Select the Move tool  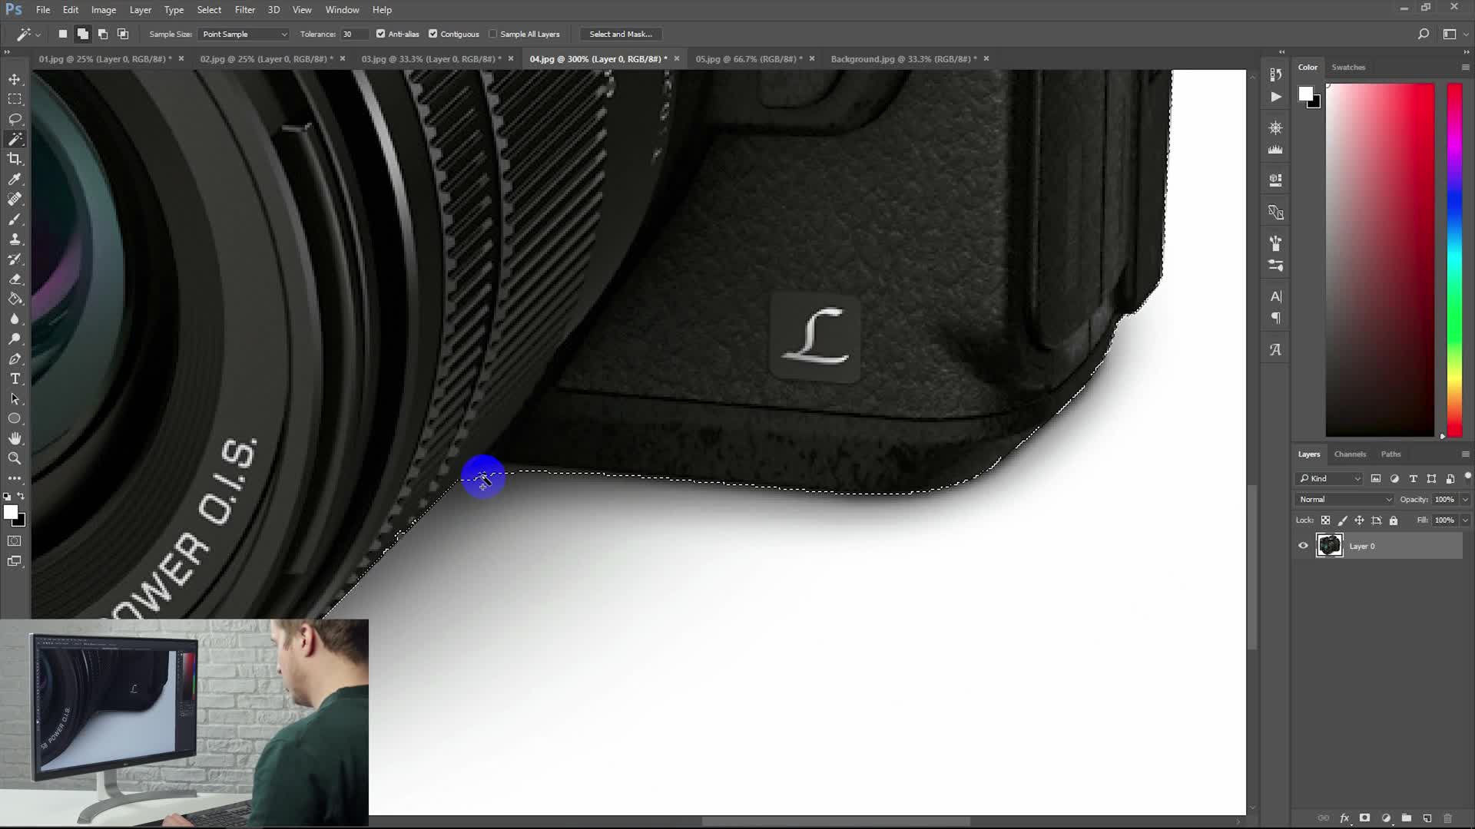(15, 79)
